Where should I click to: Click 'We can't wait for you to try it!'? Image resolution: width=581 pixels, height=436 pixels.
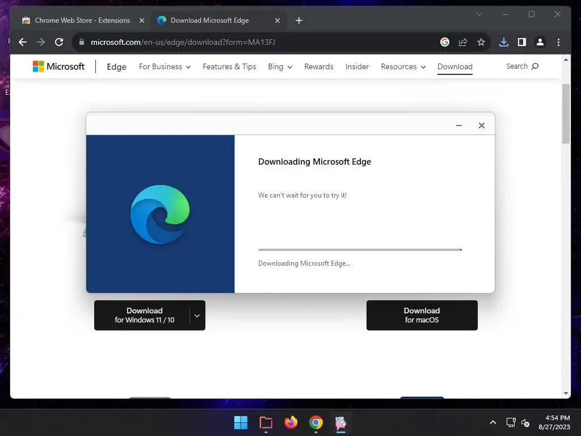coord(302,195)
